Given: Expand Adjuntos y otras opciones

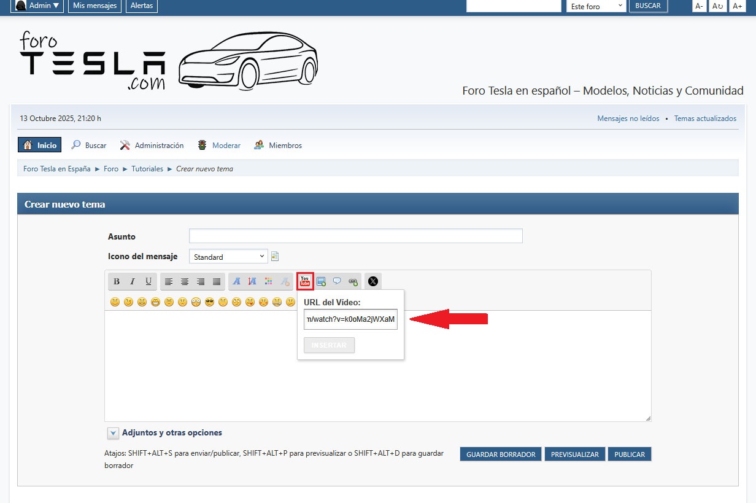Looking at the screenshot, I should [x=113, y=433].
